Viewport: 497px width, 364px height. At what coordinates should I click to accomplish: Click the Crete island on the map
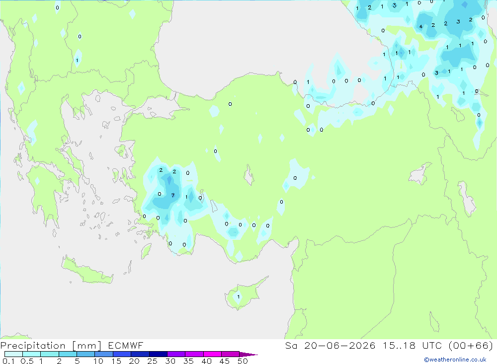[87, 270]
